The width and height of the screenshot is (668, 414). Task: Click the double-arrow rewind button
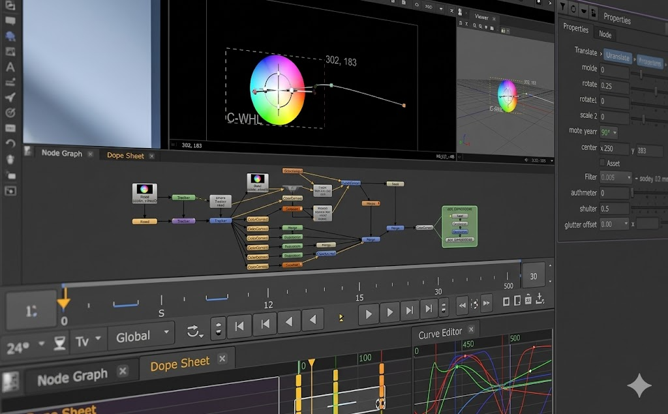pos(463,305)
